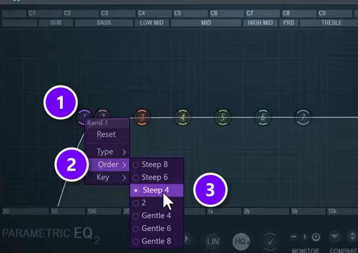Click band 1 node above context menu

coord(83,115)
